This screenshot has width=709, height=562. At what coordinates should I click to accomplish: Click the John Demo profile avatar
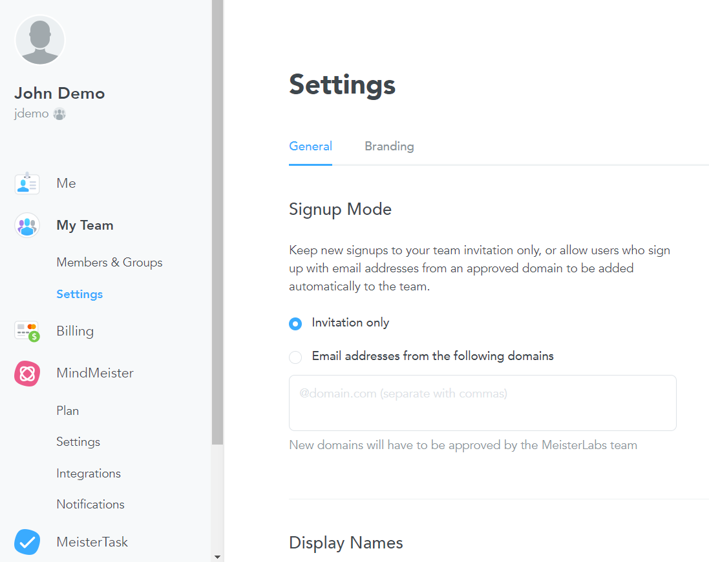tap(40, 40)
